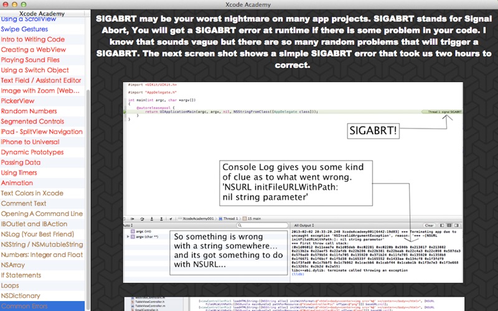Click green zoom button in title bar
The height and width of the screenshot is (311, 498).
(23, 4)
